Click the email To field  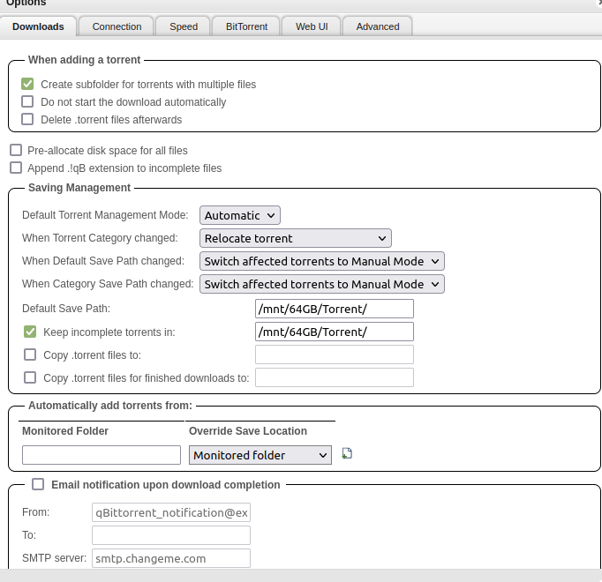[x=171, y=535]
